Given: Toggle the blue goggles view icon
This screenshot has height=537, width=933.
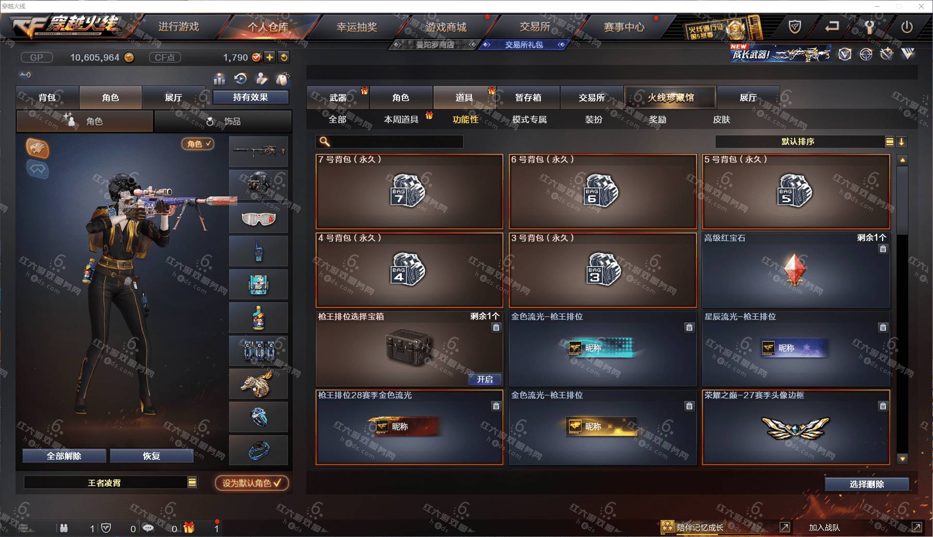Looking at the screenshot, I should 37,169.
